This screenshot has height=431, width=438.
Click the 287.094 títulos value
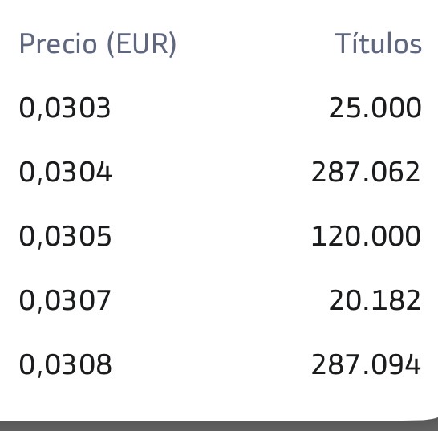tap(366, 364)
